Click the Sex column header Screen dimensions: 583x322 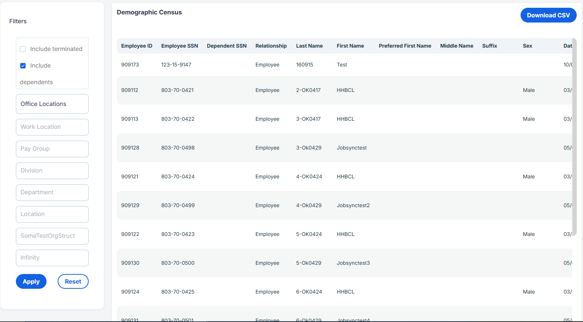(528, 46)
